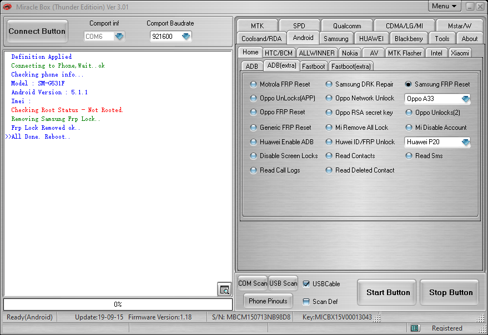
Task: Switch to the SPD tab
Action: (x=299, y=26)
